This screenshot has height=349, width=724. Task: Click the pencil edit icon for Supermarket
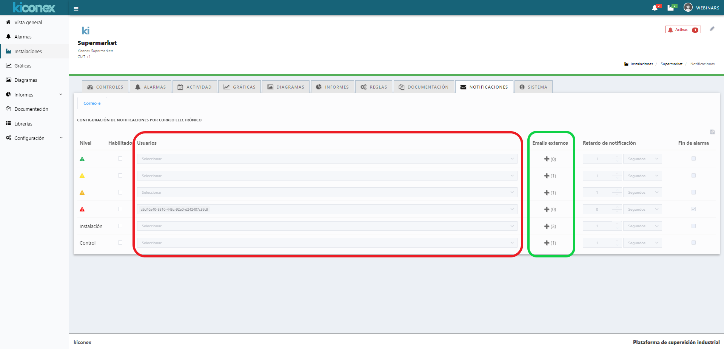click(x=712, y=29)
